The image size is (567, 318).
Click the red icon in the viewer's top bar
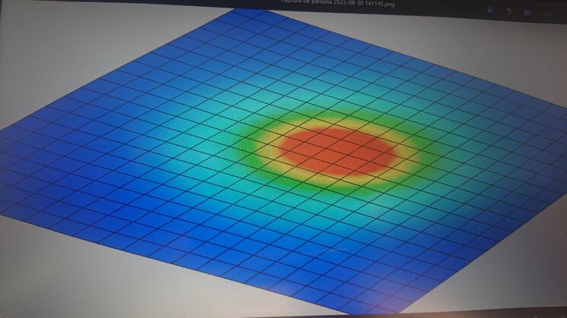click(509, 11)
